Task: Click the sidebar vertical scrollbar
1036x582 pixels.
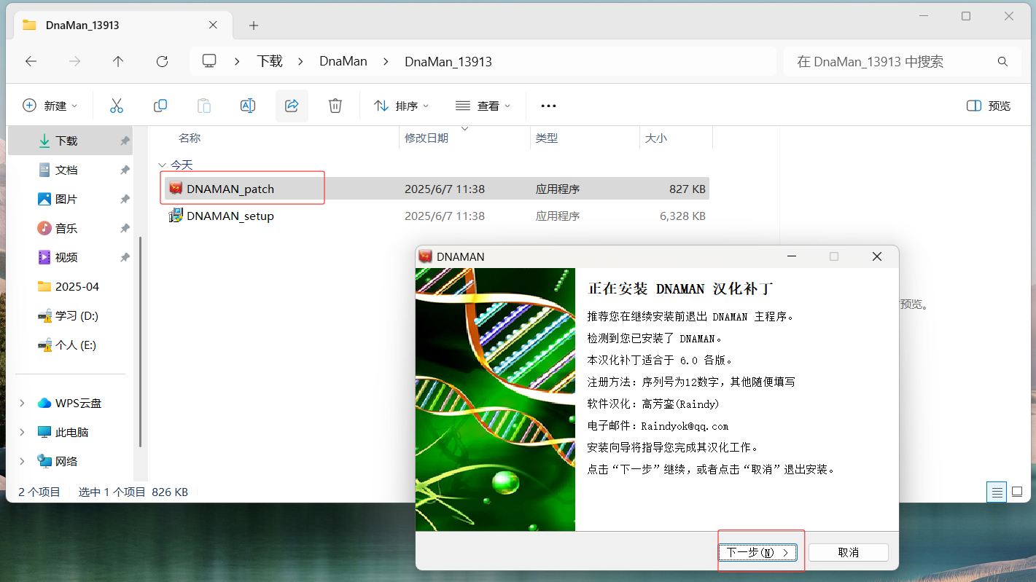Action: [x=140, y=342]
